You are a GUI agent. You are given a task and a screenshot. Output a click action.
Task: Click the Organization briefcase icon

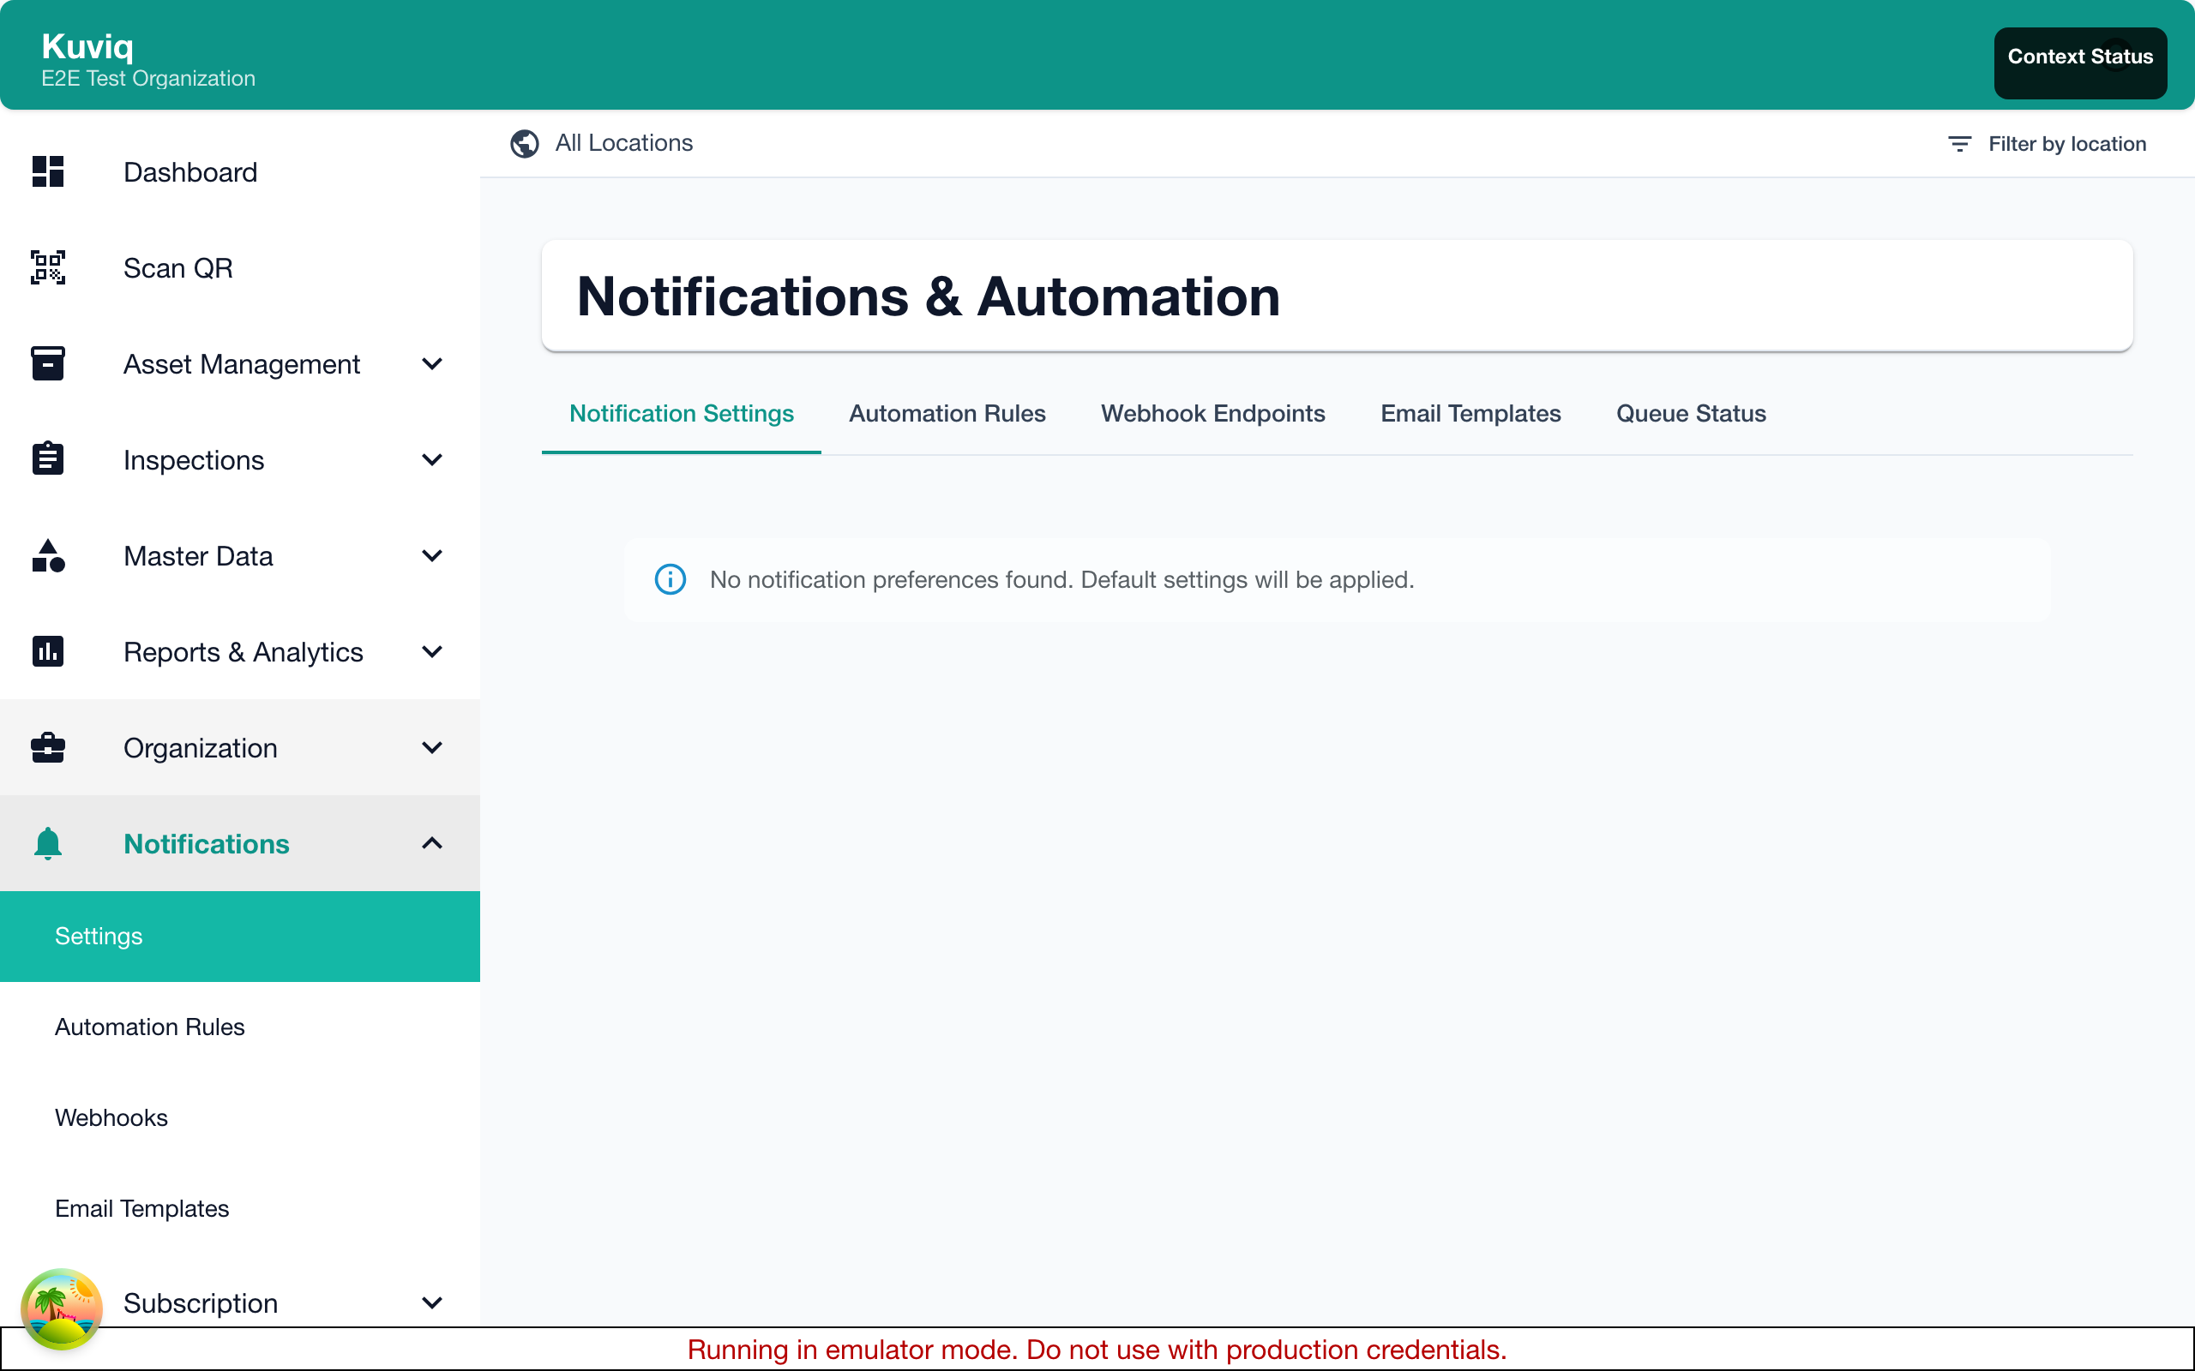click(x=48, y=747)
